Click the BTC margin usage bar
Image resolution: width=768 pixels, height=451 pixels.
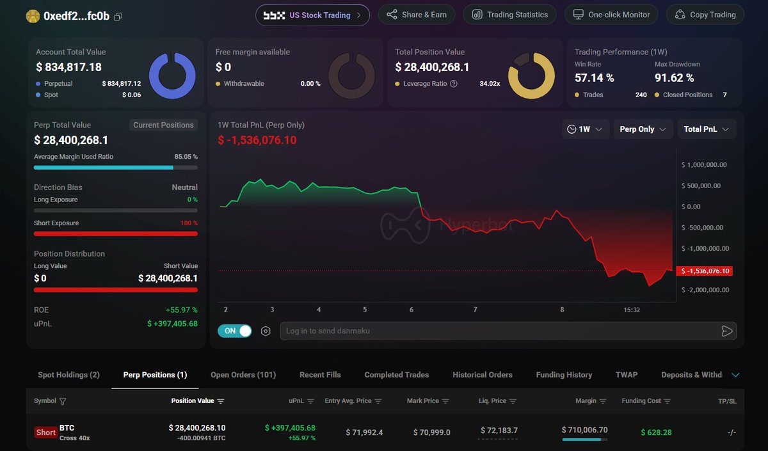[584, 439]
